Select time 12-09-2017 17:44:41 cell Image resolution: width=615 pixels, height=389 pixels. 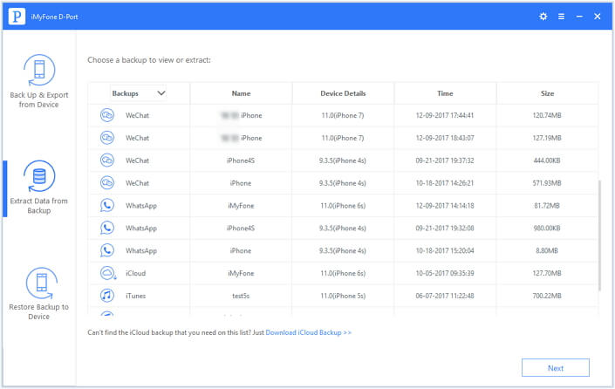point(445,115)
